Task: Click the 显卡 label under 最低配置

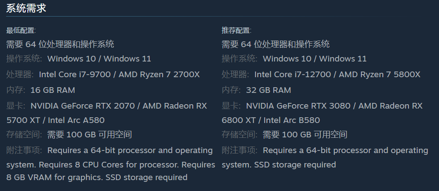Action: [x=15, y=106]
